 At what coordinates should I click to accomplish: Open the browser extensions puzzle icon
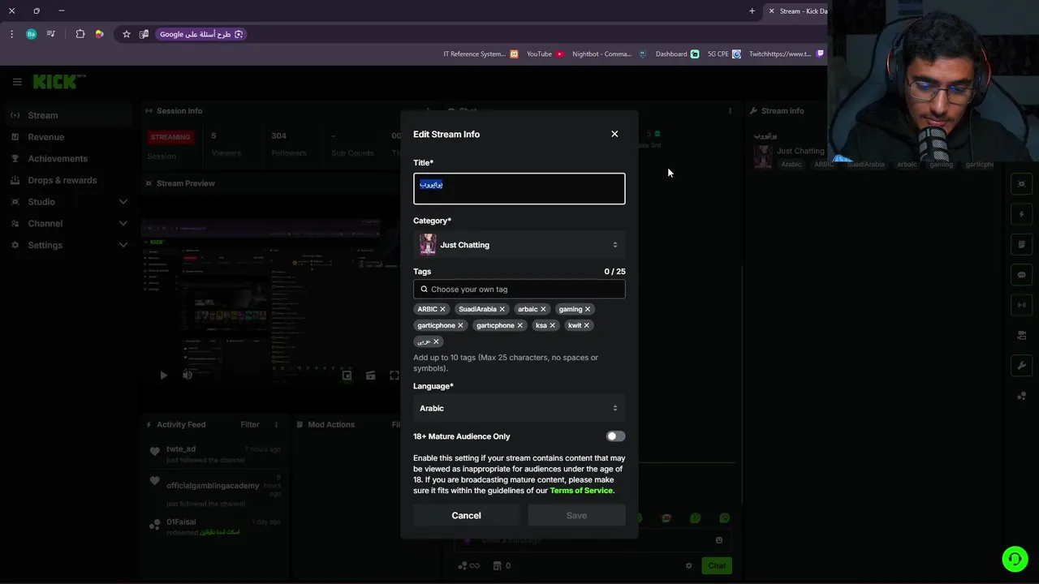(x=80, y=34)
